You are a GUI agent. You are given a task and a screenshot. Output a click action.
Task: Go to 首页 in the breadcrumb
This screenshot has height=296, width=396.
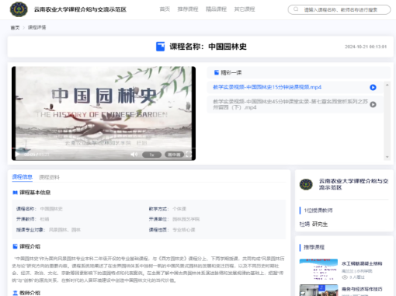tap(15, 27)
